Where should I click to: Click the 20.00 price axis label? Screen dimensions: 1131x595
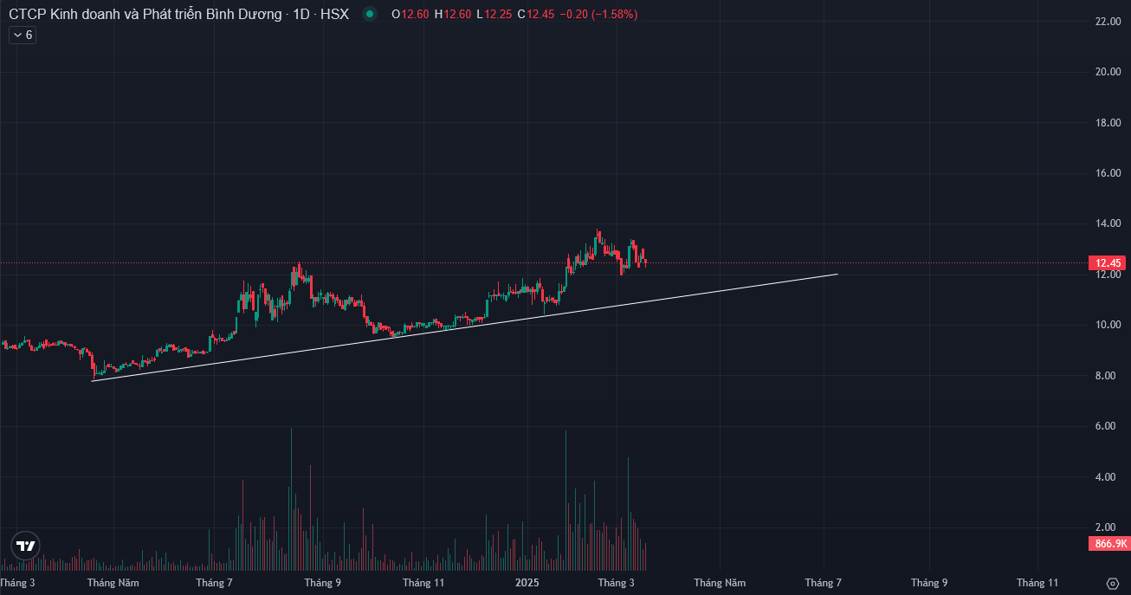tap(1108, 72)
